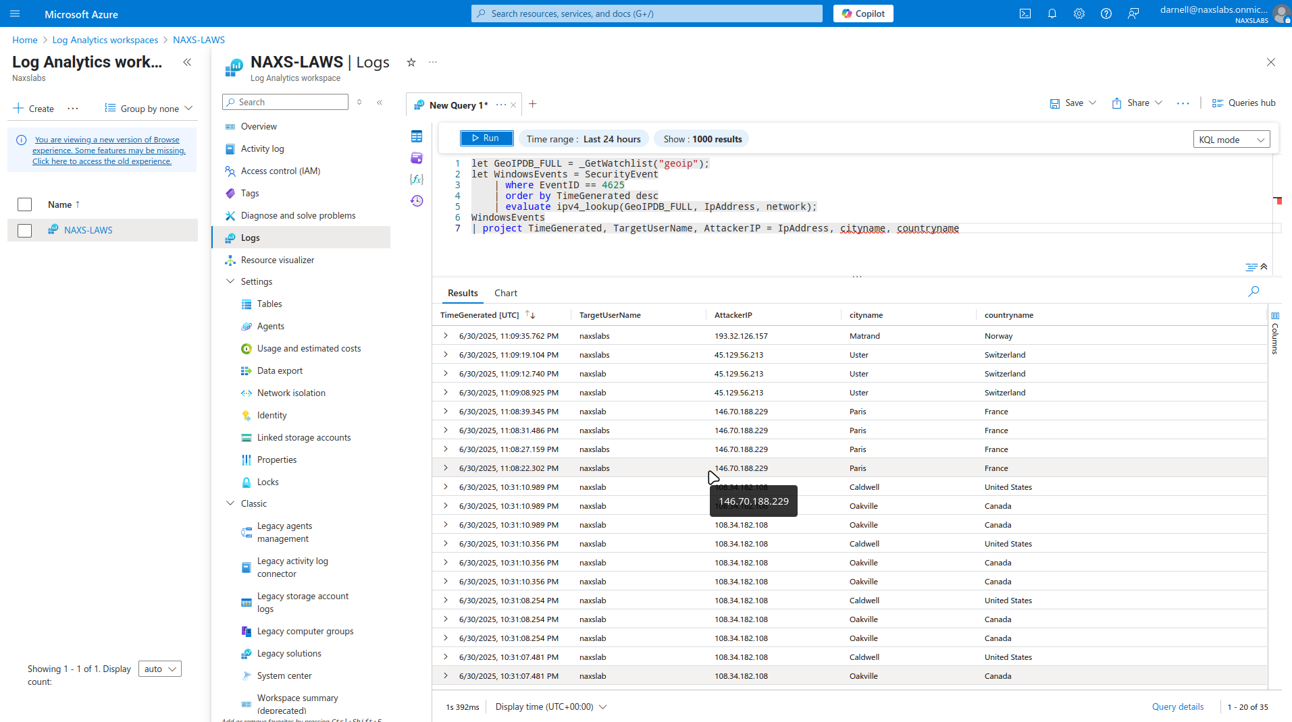Check the NAXS-LAWS workspace checkbox

(x=24, y=230)
